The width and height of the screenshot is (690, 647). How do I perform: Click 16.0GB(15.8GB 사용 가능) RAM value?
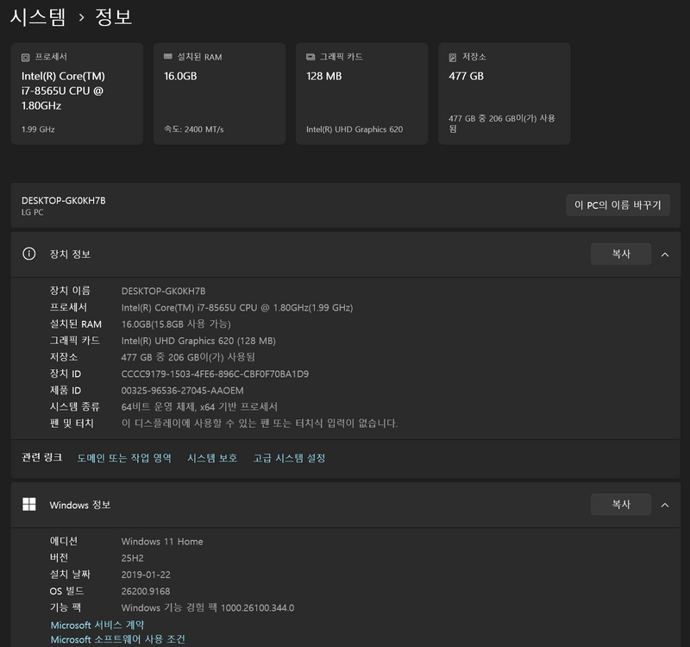click(x=176, y=324)
